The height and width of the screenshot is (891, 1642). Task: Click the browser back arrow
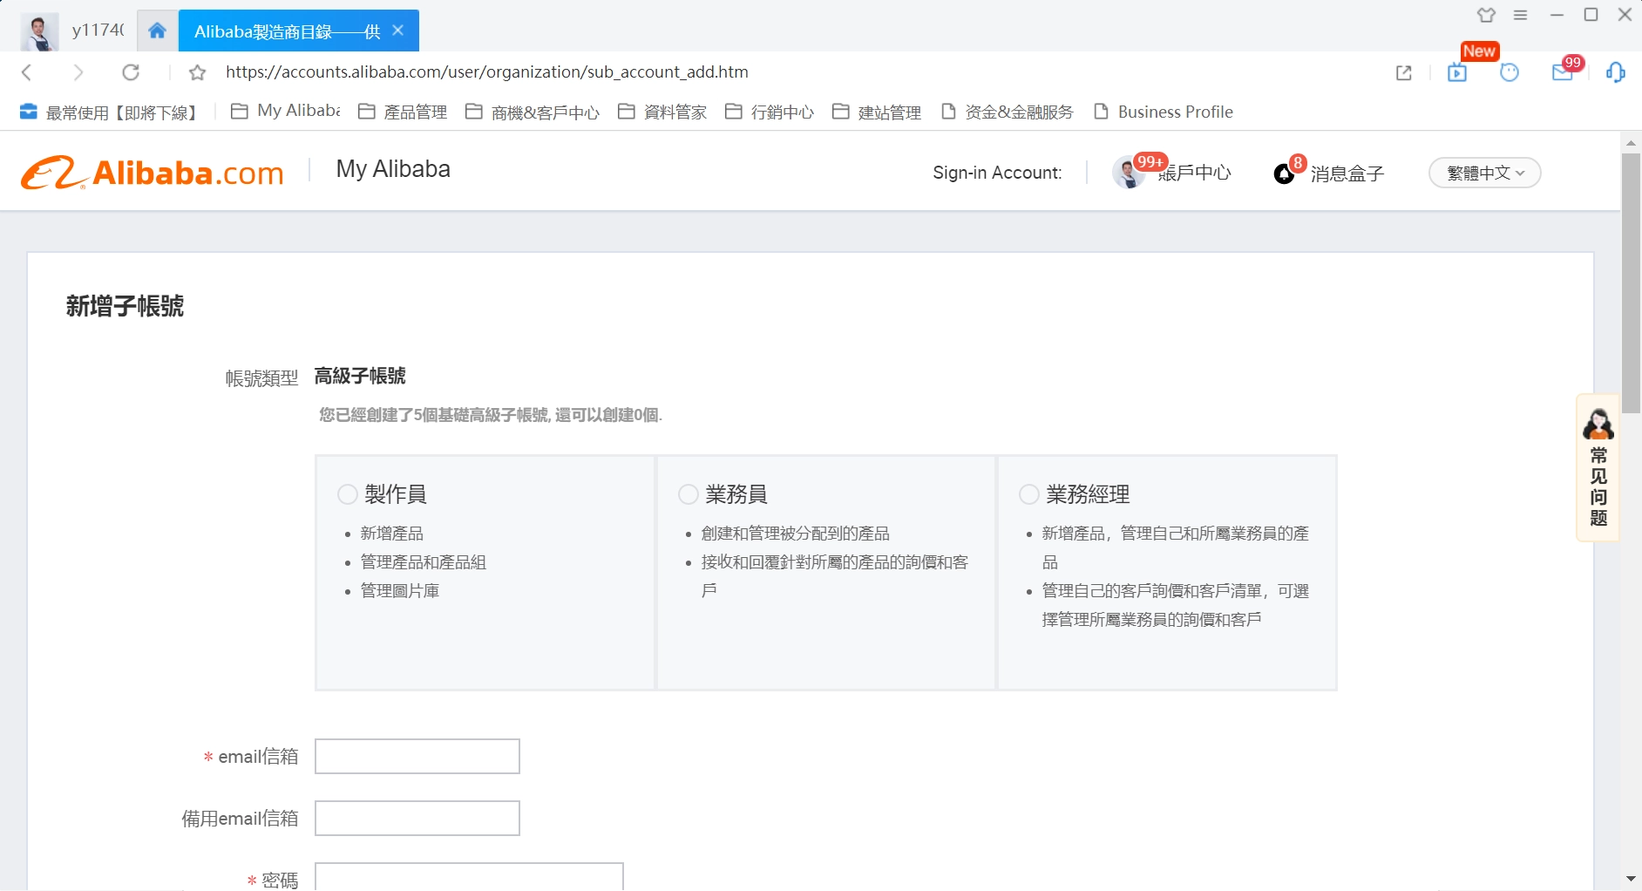coord(27,72)
